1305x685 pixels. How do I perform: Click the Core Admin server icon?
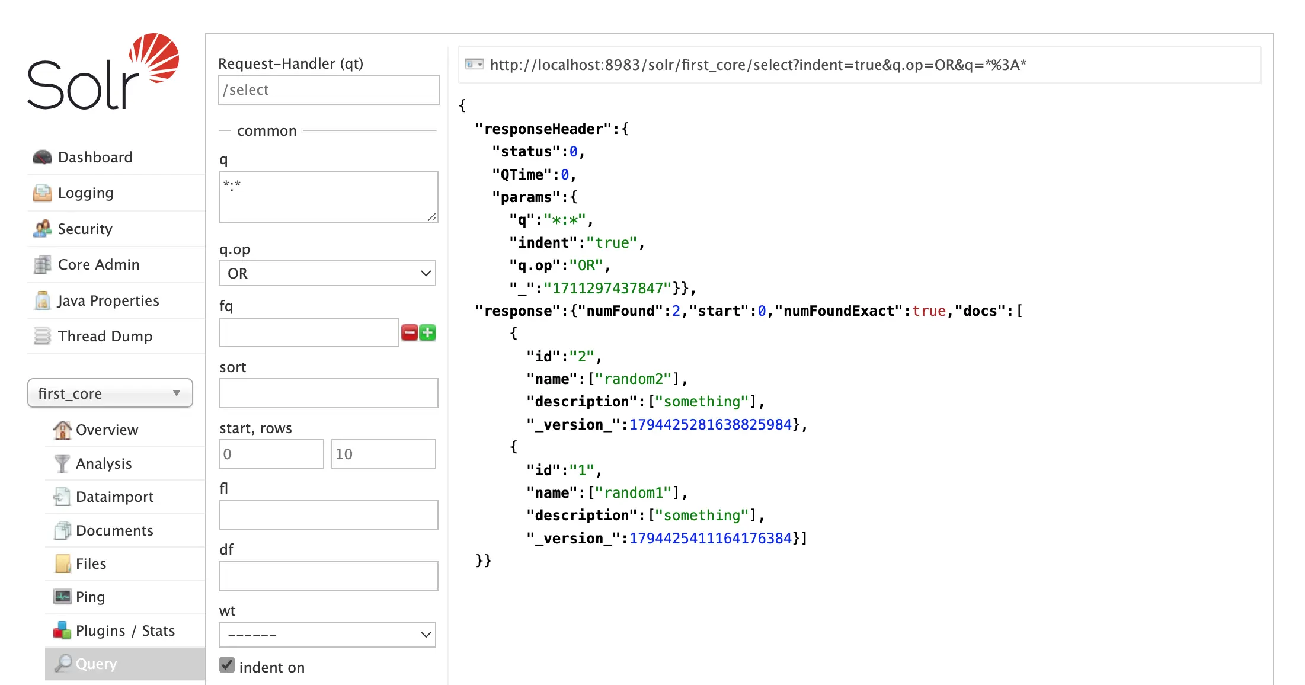(42, 264)
